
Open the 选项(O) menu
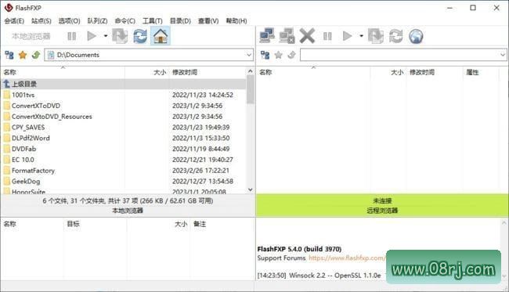tap(69, 21)
